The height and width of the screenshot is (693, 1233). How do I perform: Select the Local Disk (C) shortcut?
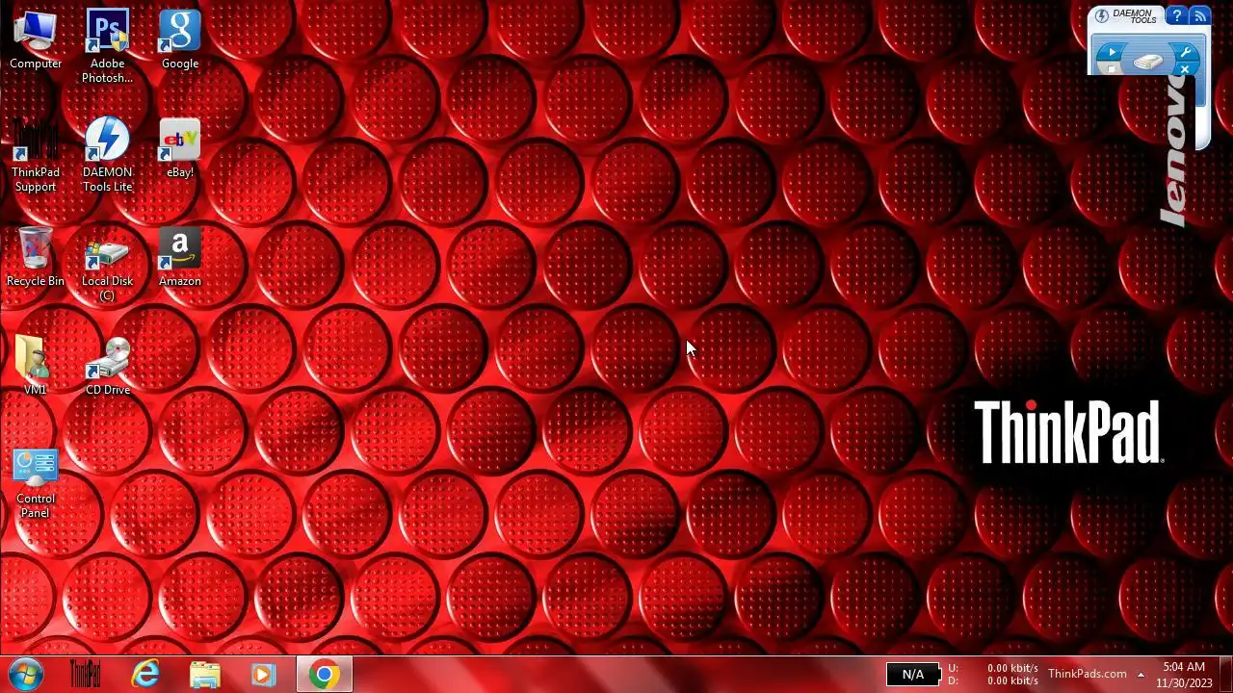[107, 265]
